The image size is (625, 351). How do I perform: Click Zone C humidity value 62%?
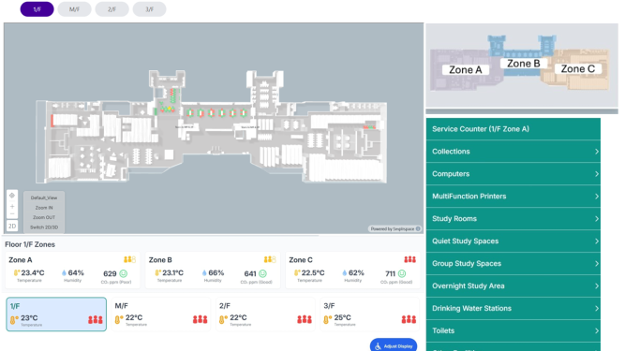coord(356,273)
